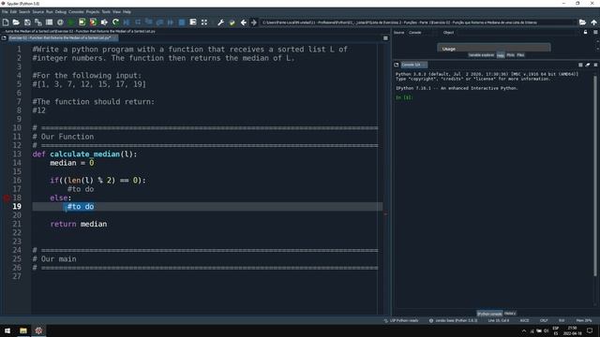The image size is (600, 337).
Task: Toggle the Help pane lock icon
Action: (x=585, y=33)
